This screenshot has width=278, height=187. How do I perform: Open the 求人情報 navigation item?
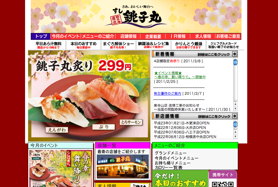point(203,36)
